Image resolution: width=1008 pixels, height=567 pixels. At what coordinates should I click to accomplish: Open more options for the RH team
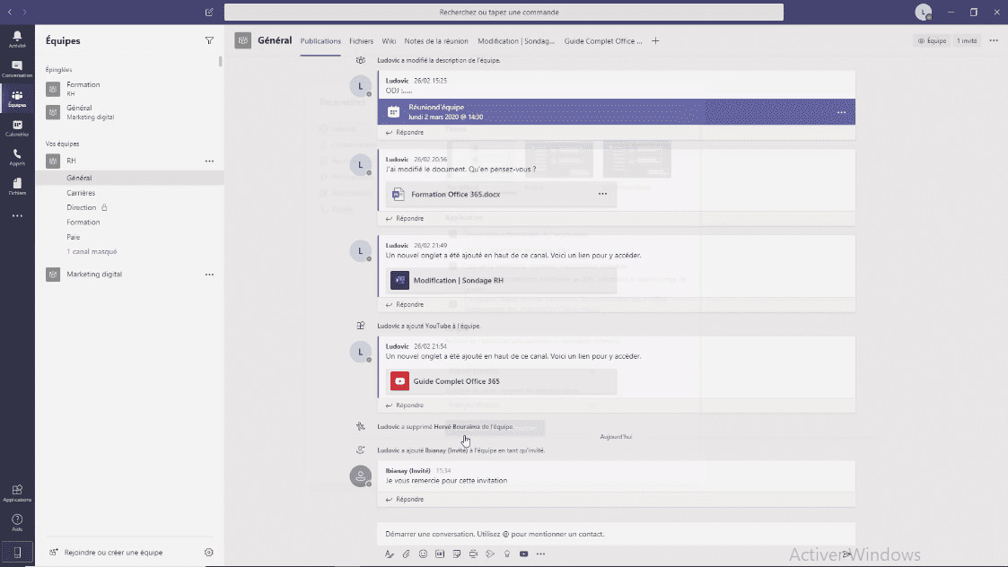tap(209, 161)
